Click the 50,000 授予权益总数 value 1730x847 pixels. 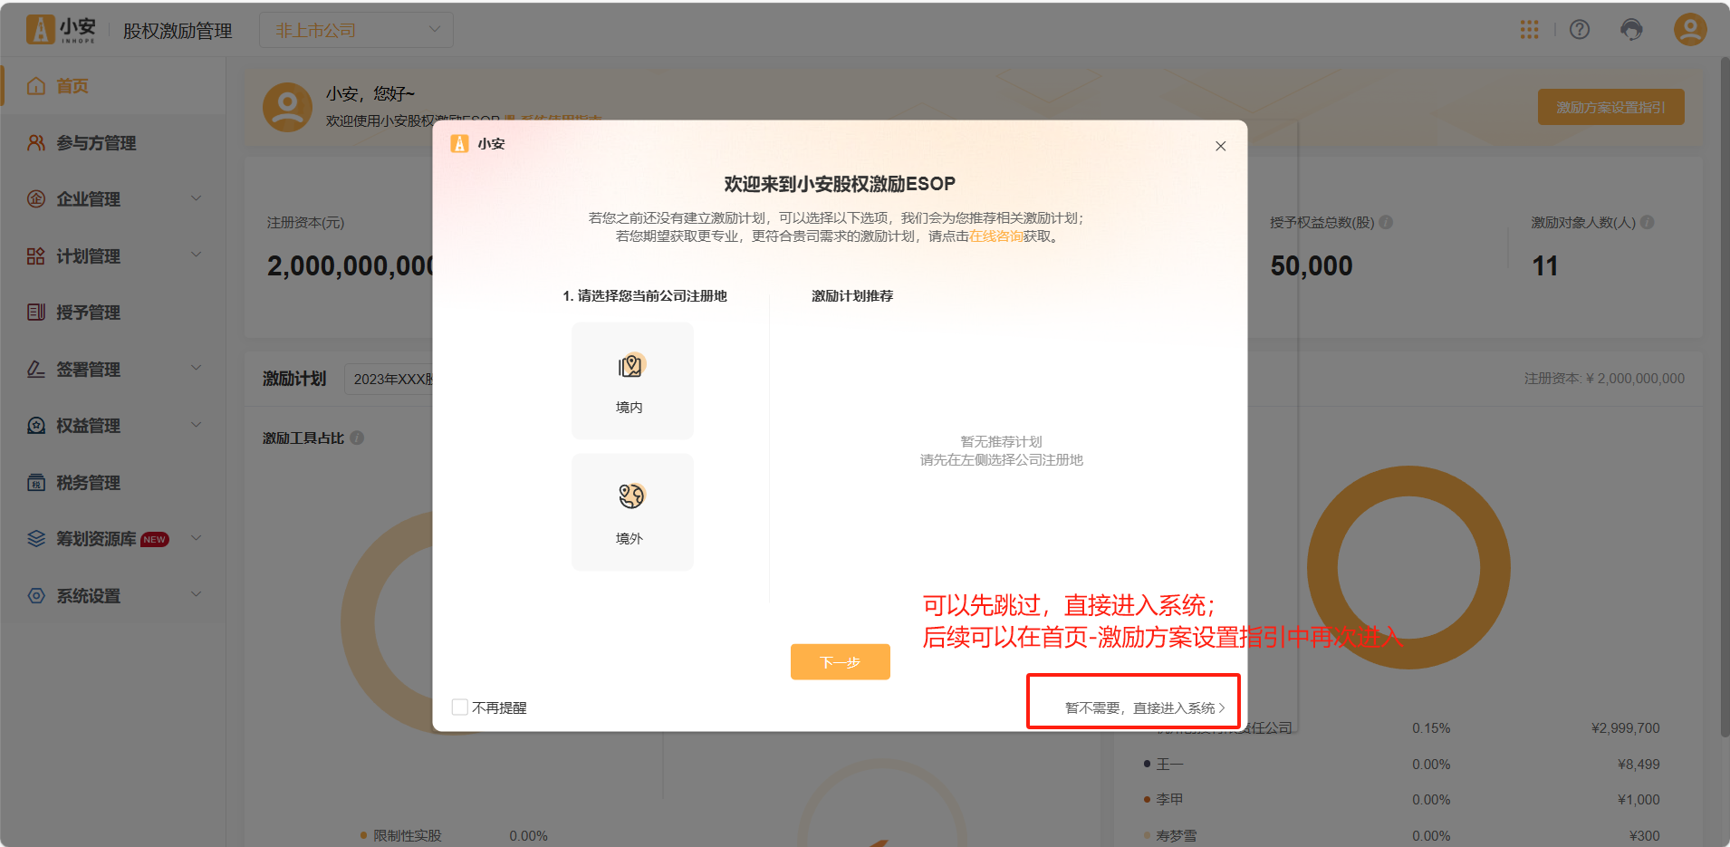[x=1312, y=265]
